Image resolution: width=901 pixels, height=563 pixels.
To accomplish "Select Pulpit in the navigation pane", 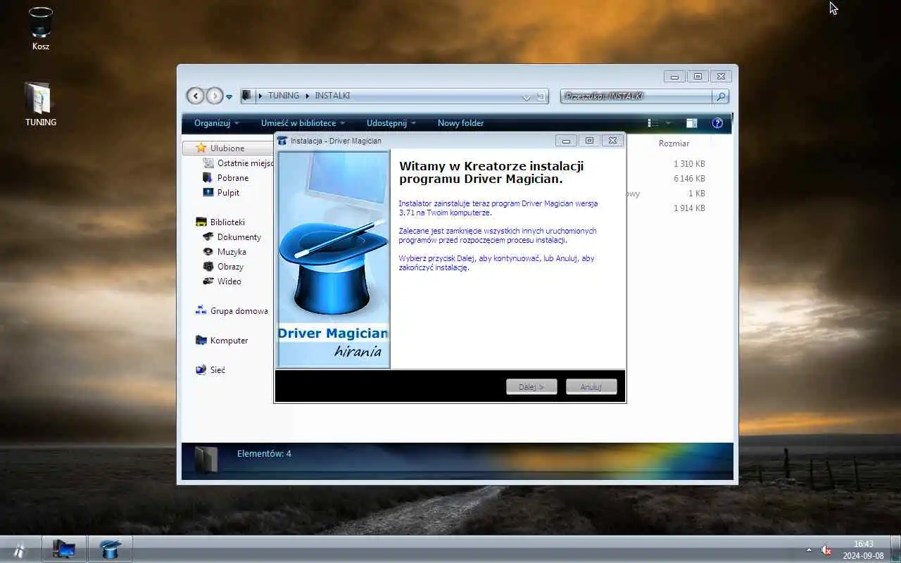I will [x=228, y=193].
